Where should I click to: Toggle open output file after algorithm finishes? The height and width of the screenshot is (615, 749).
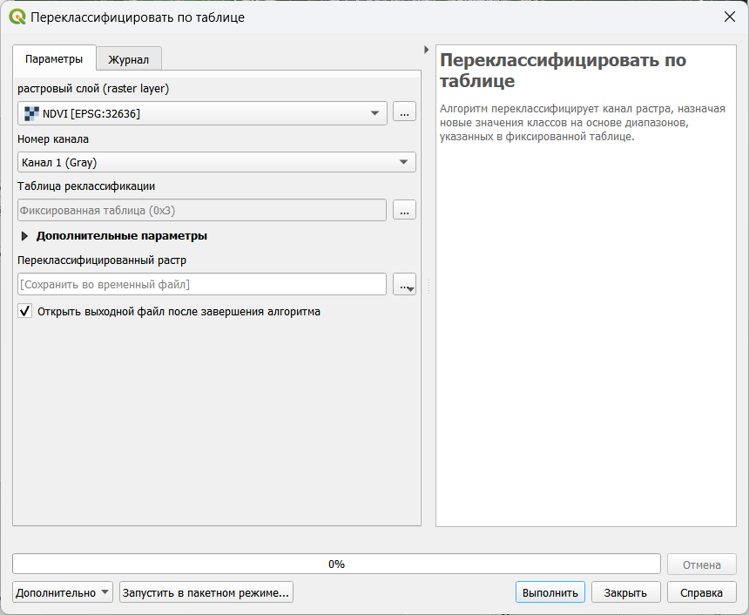(25, 311)
